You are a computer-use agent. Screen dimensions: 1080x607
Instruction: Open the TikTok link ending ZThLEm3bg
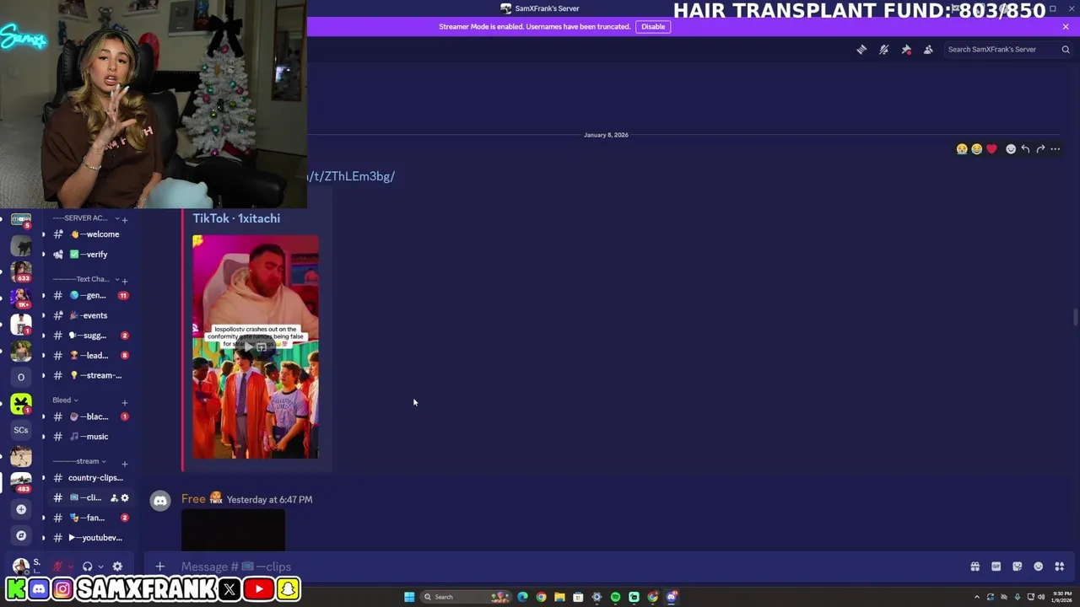(x=351, y=176)
